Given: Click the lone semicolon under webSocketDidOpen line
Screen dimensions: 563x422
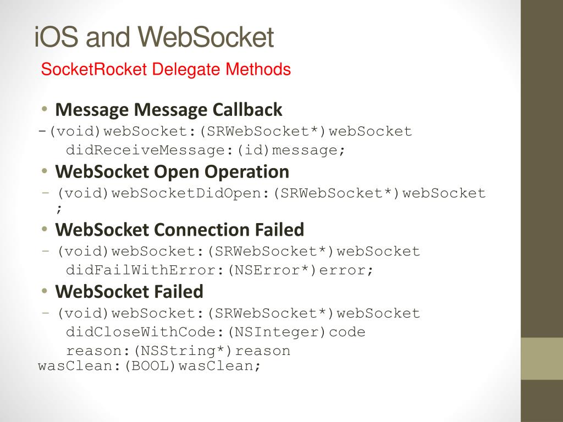Looking at the screenshot, I should coord(59,209).
